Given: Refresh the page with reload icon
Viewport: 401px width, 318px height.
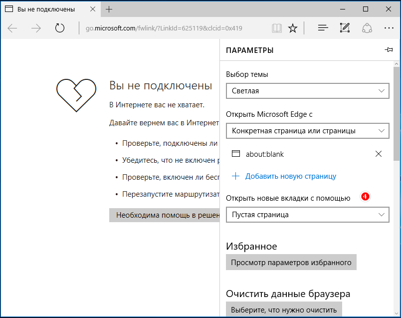Looking at the screenshot, I should point(60,28).
